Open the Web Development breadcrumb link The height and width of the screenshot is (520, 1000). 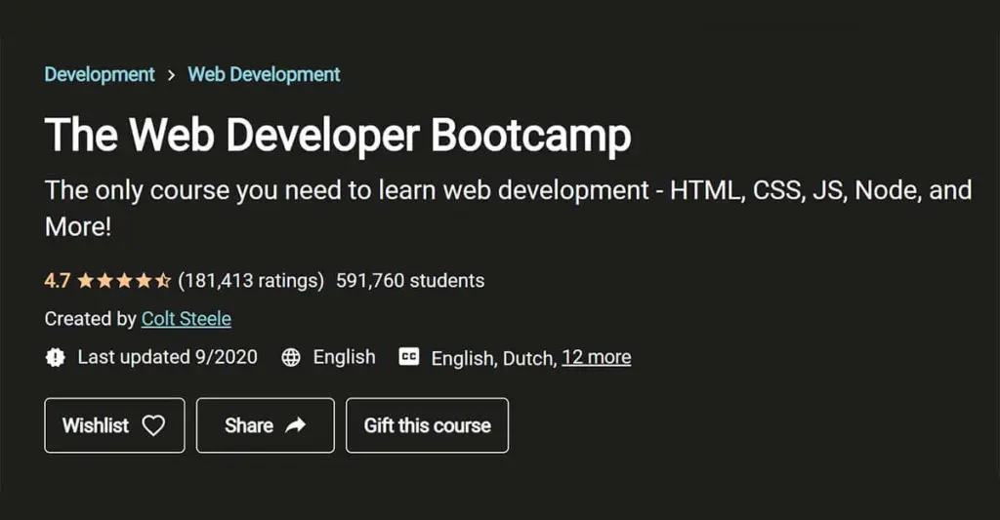tap(264, 74)
